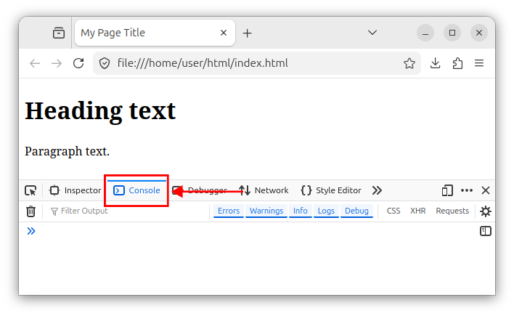Open the Style Editor tab
This screenshot has height=316, width=514.
(x=331, y=190)
